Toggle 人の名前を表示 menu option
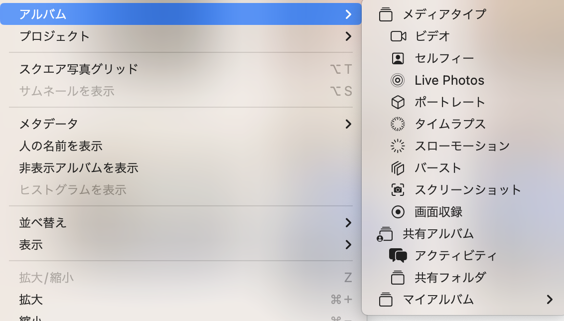The height and width of the screenshot is (321, 564). click(61, 146)
